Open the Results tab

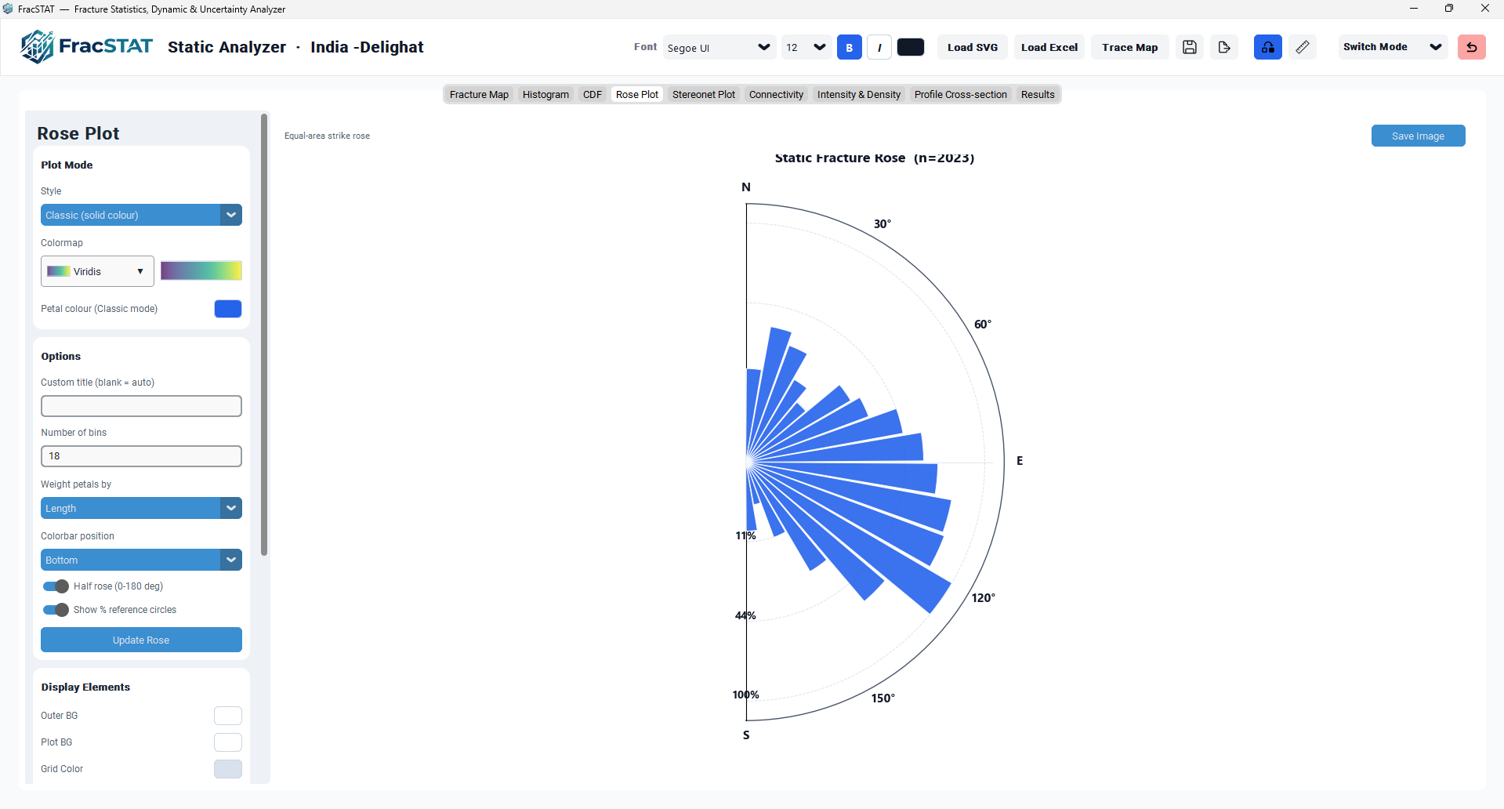(1038, 94)
